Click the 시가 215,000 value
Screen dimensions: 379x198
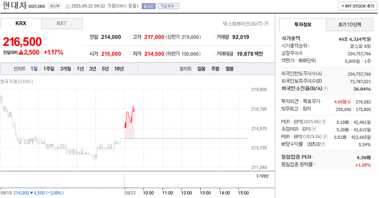pos(111,54)
